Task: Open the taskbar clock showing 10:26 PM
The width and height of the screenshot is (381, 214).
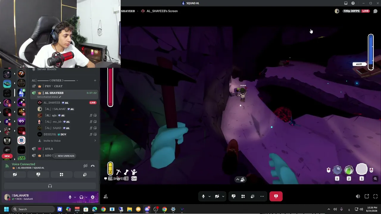Action: click(x=372, y=209)
